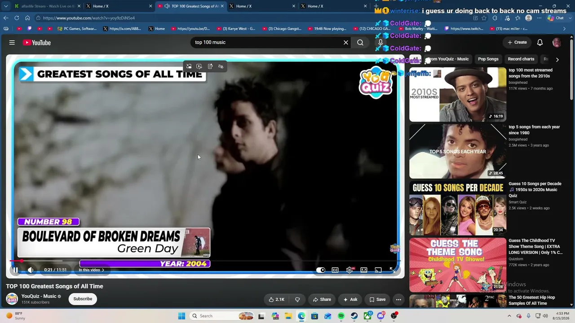The image size is (575, 323).
Task: Open YouTube notifications bell
Action: (x=540, y=42)
